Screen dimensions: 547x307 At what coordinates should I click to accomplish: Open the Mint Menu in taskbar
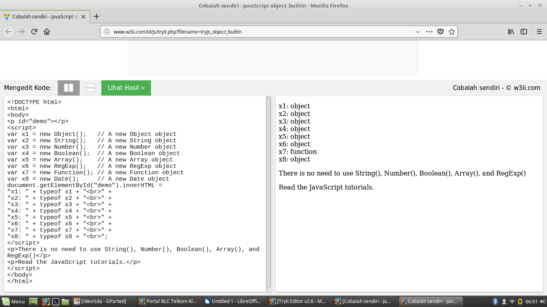pos(13,301)
